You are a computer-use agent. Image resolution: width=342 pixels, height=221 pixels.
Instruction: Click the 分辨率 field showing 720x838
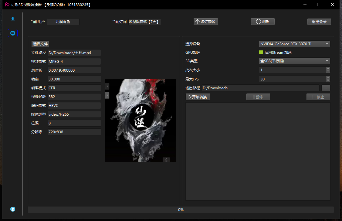point(74,132)
